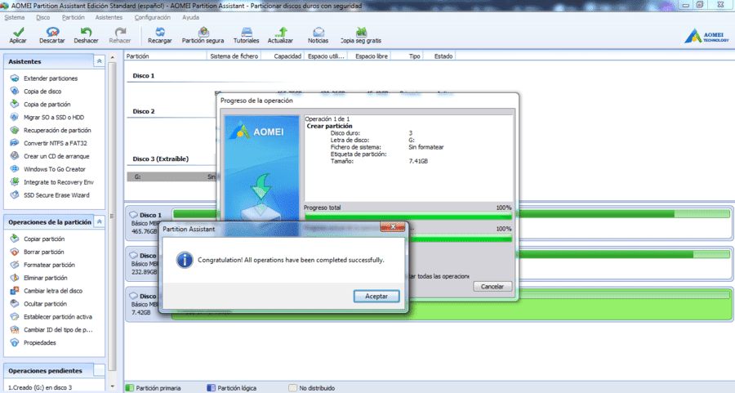Click Cancelar in progress dialog
The width and height of the screenshot is (735, 393).
pos(492,286)
